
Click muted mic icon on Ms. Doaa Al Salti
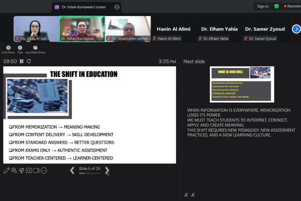click(17, 39)
